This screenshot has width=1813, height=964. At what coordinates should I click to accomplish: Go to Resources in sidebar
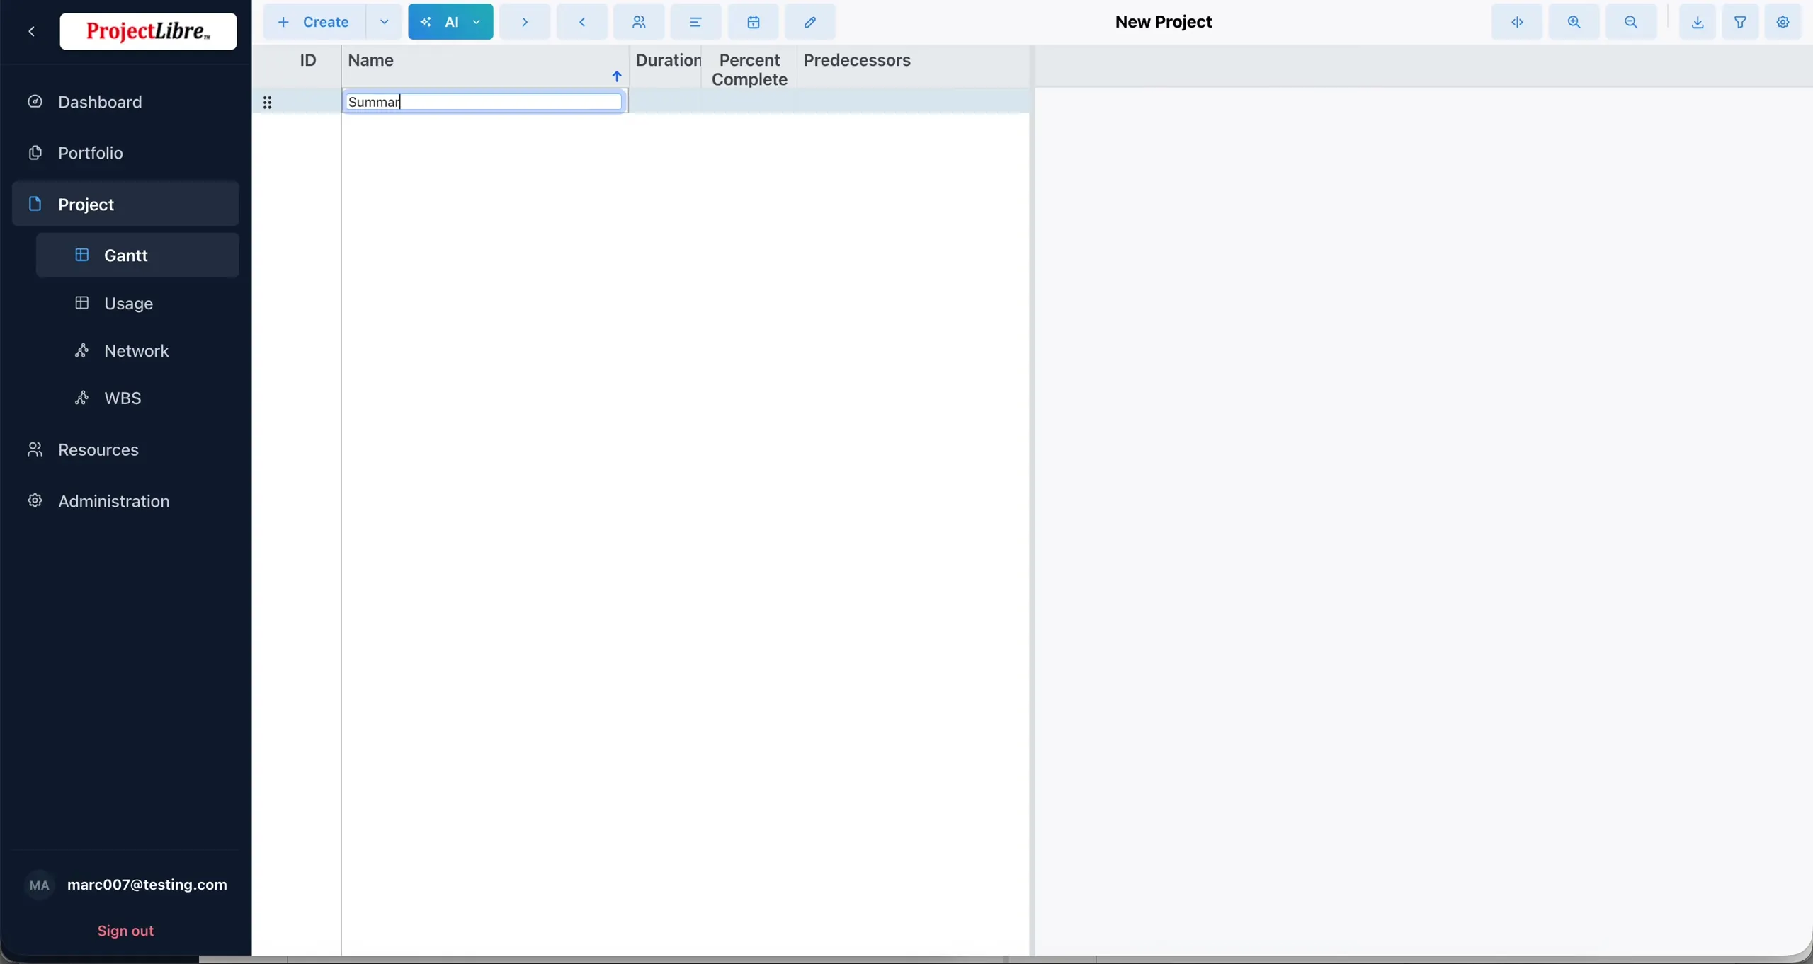[x=125, y=449]
